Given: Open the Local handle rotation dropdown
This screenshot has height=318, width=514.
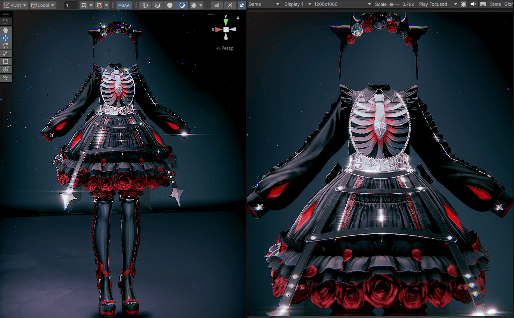Looking at the screenshot, I should [x=43, y=5].
